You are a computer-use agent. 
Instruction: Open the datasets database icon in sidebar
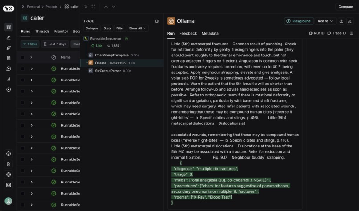click(x=8, y=58)
